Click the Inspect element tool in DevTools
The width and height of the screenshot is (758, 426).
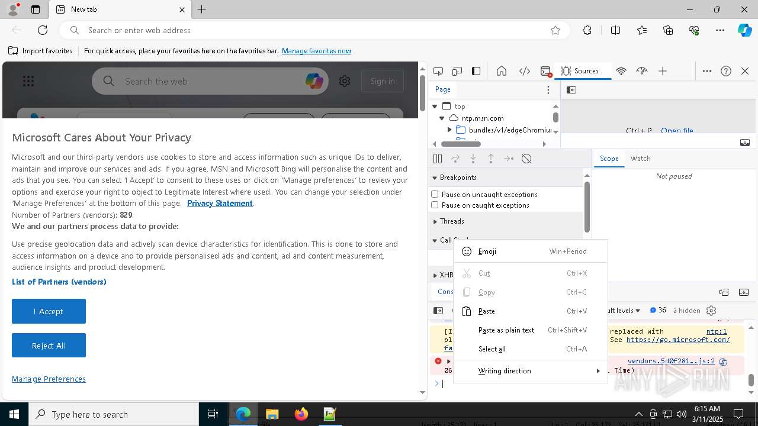pos(438,71)
